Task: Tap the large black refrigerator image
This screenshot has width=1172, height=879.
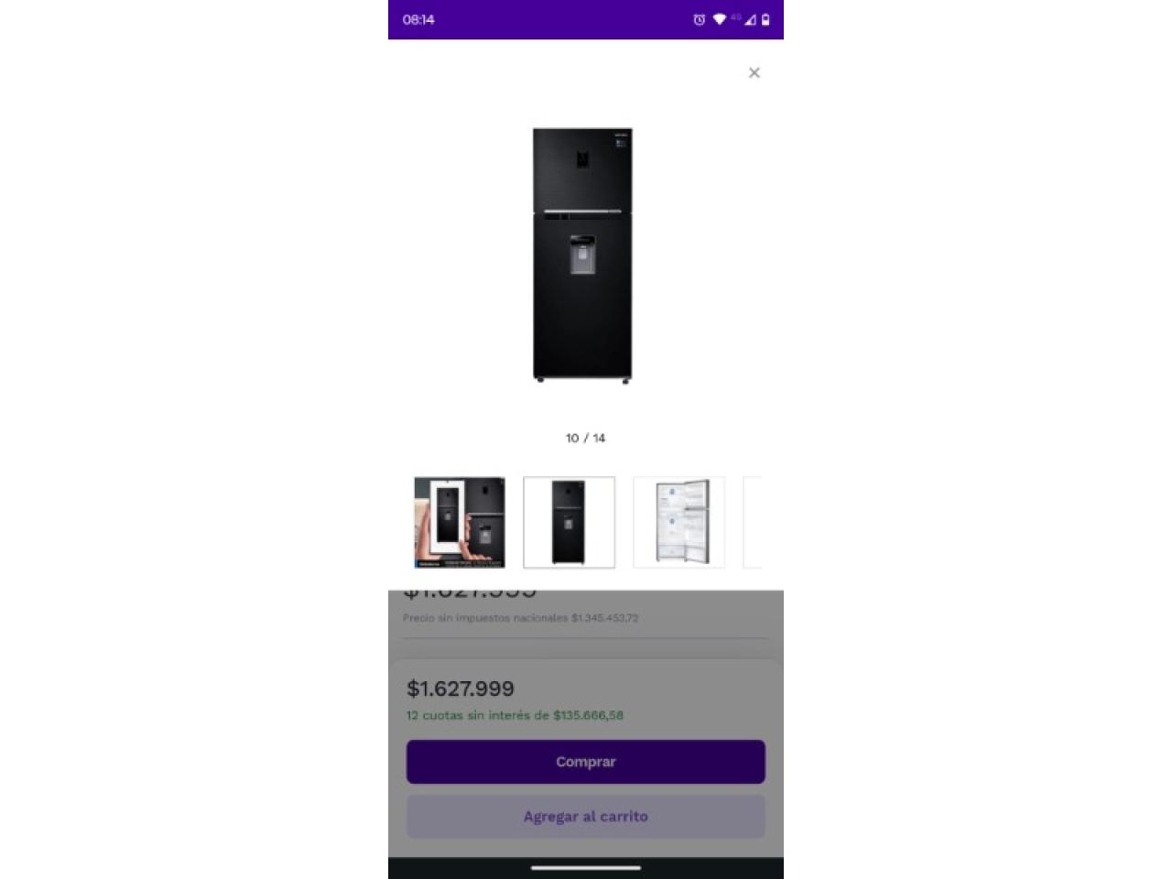Action: [x=583, y=255]
